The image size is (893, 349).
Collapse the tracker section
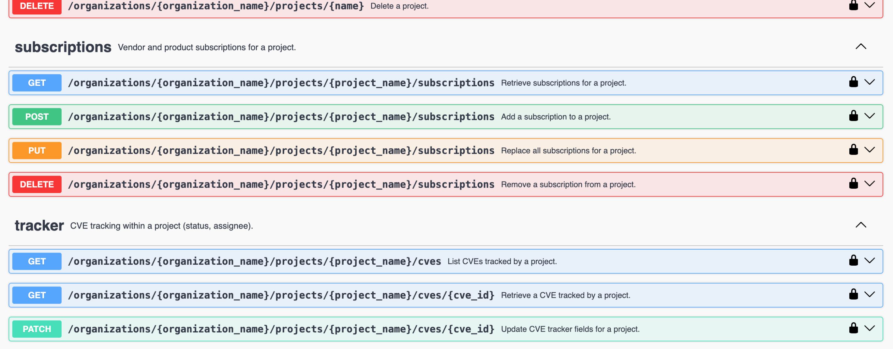point(861,225)
